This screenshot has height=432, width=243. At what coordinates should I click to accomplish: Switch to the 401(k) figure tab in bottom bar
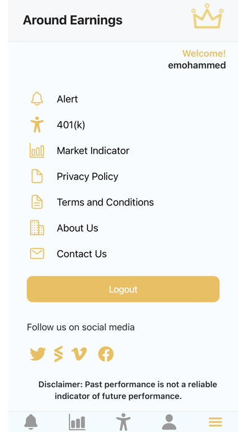click(123, 422)
